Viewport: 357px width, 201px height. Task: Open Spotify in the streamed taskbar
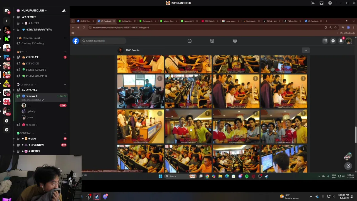tap(247, 176)
